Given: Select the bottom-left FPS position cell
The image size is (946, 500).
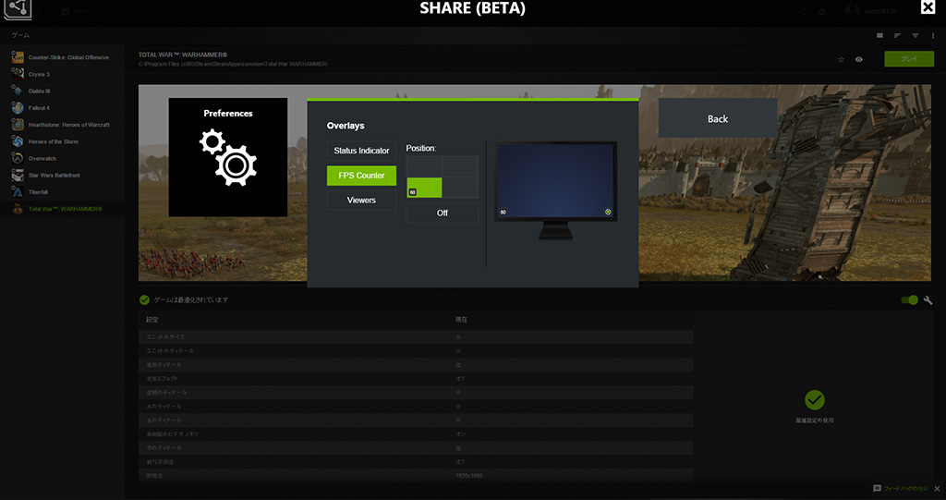Looking at the screenshot, I should click(424, 188).
